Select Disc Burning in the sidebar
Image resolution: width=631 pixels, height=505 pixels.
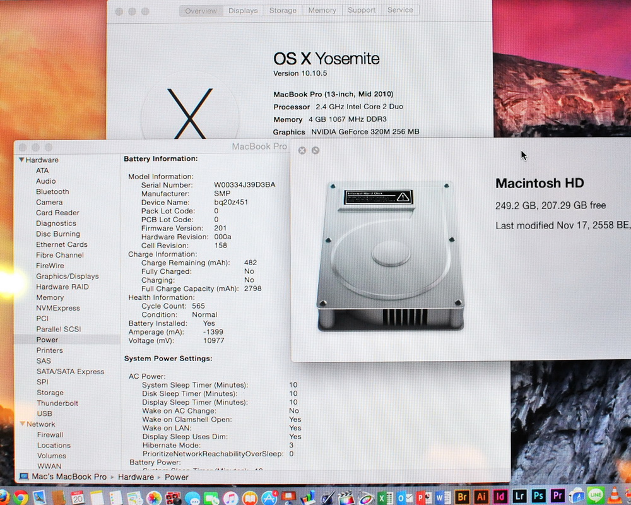[x=58, y=234]
